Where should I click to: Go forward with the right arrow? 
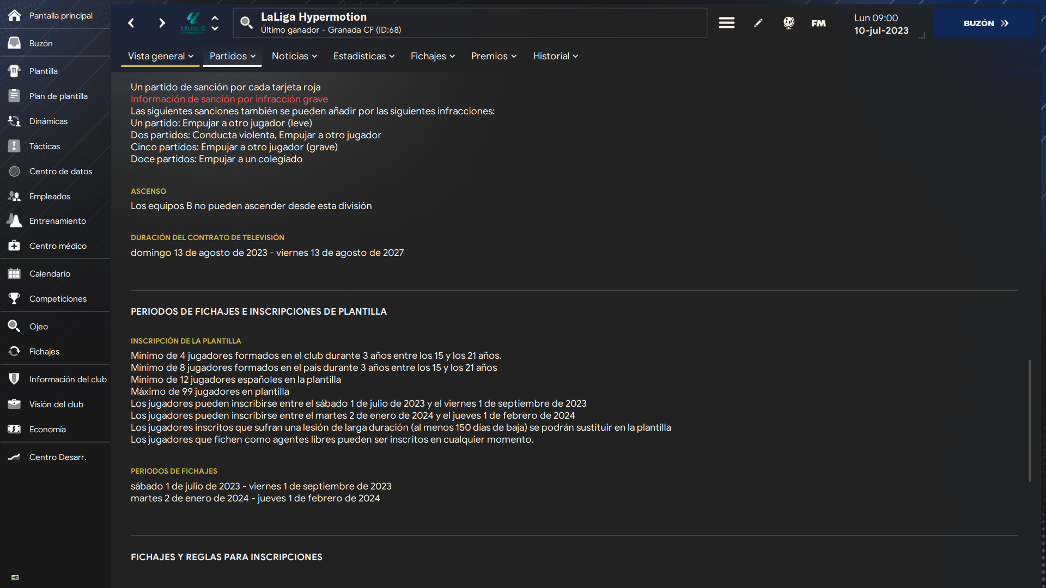click(x=162, y=23)
